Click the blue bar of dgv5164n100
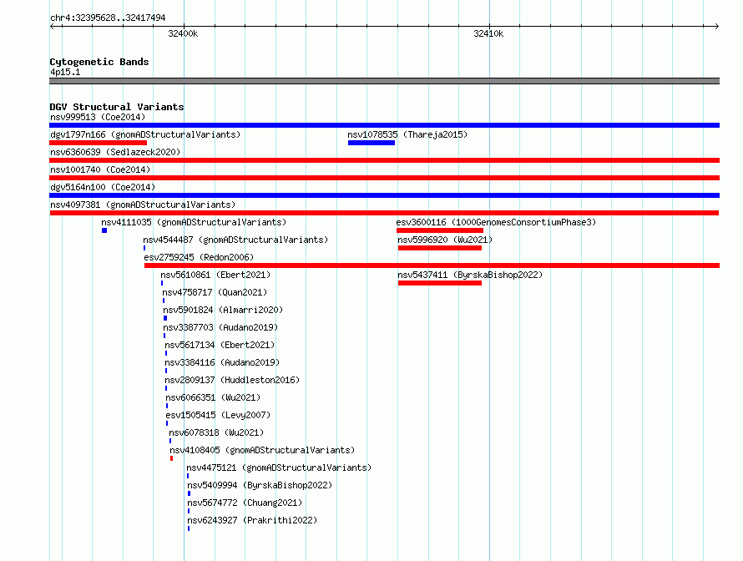Image resolution: width=743 pixels, height=561 pixels. click(x=384, y=195)
